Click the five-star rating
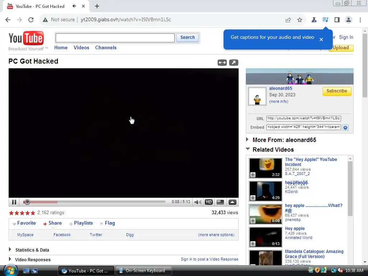 [x=22, y=213]
